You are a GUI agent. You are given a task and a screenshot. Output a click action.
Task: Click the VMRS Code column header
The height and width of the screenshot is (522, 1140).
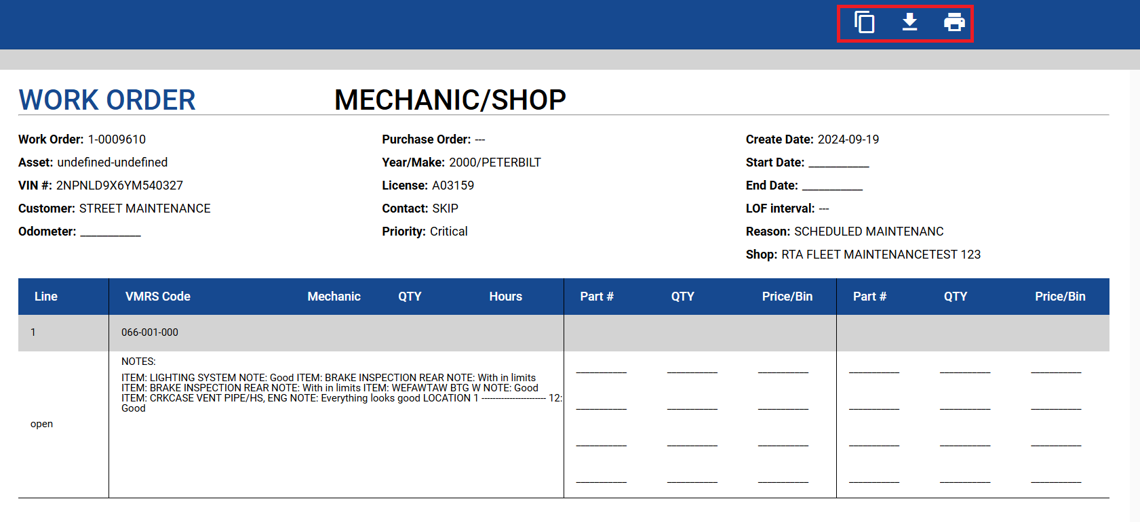click(157, 297)
